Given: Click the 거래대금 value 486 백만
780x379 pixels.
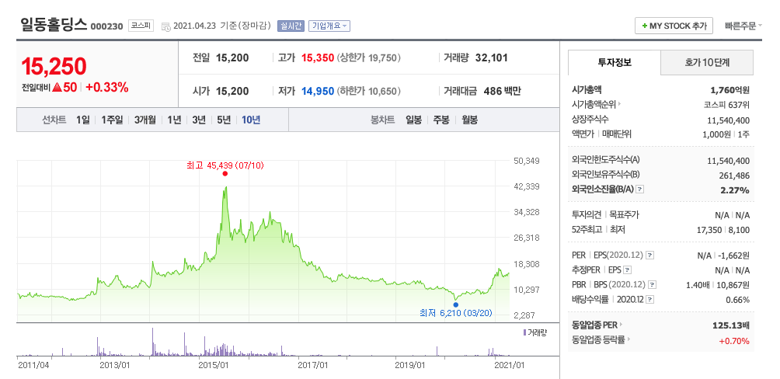Looking at the screenshot, I should pos(502,91).
